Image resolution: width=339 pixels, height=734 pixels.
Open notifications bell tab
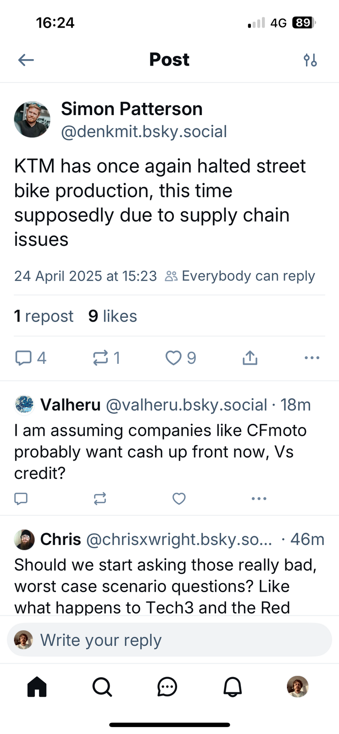(x=233, y=687)
